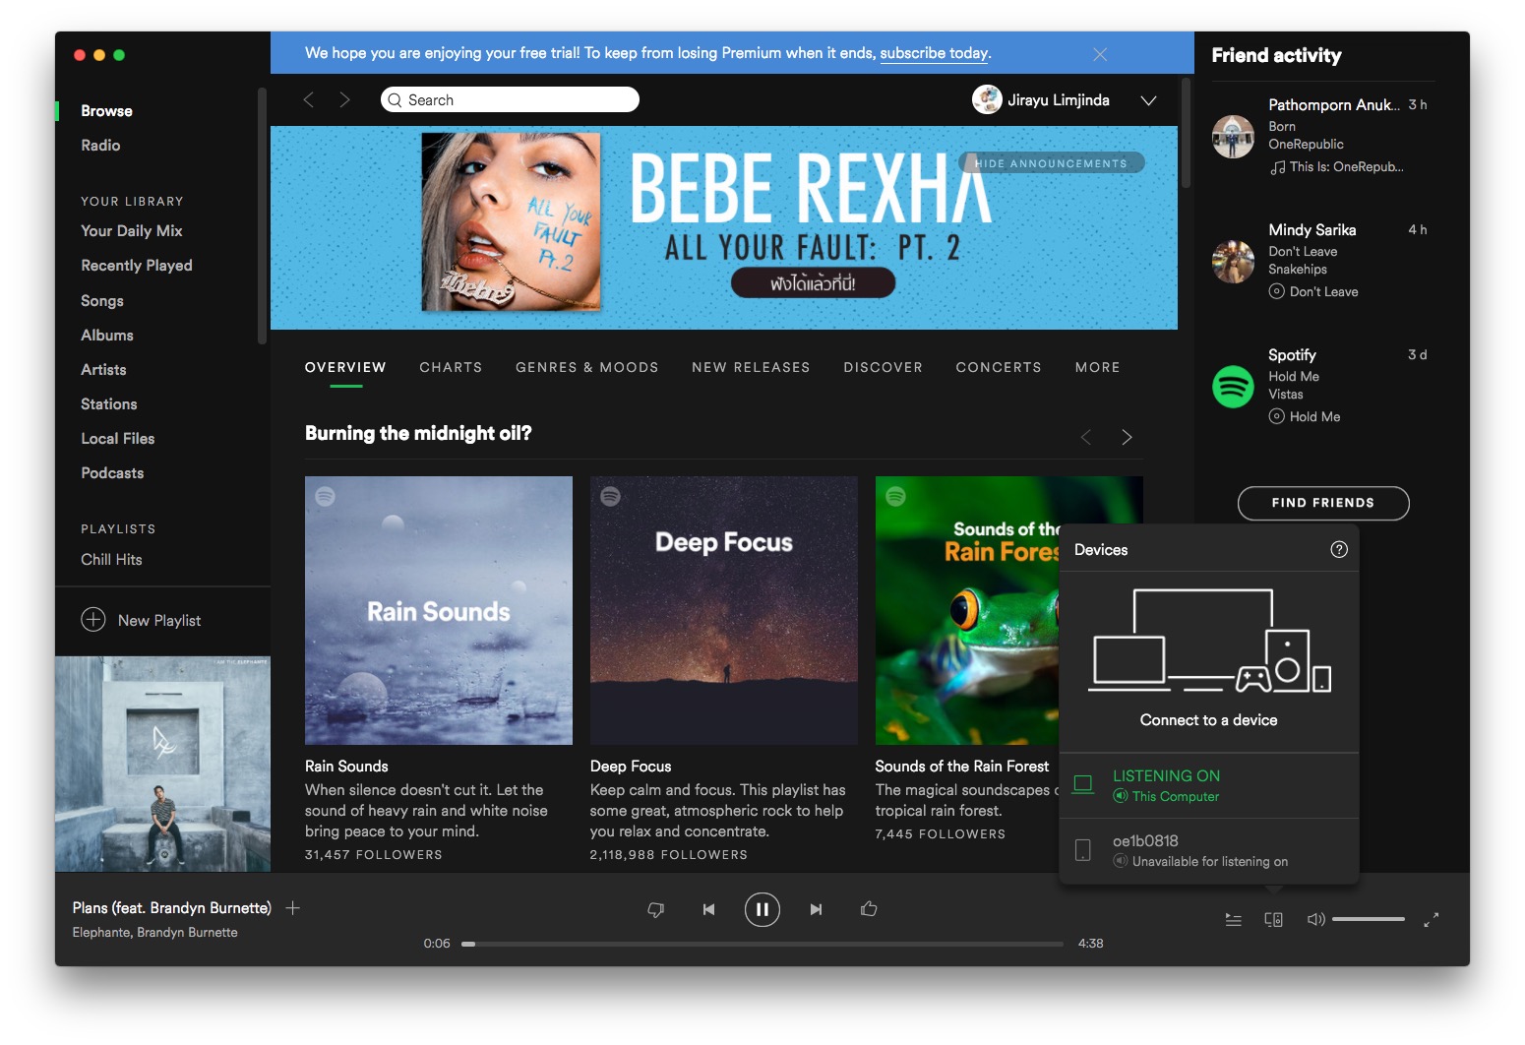
Task: Click the Thai listen-now banner button
Action: click(x=813, y=283)
